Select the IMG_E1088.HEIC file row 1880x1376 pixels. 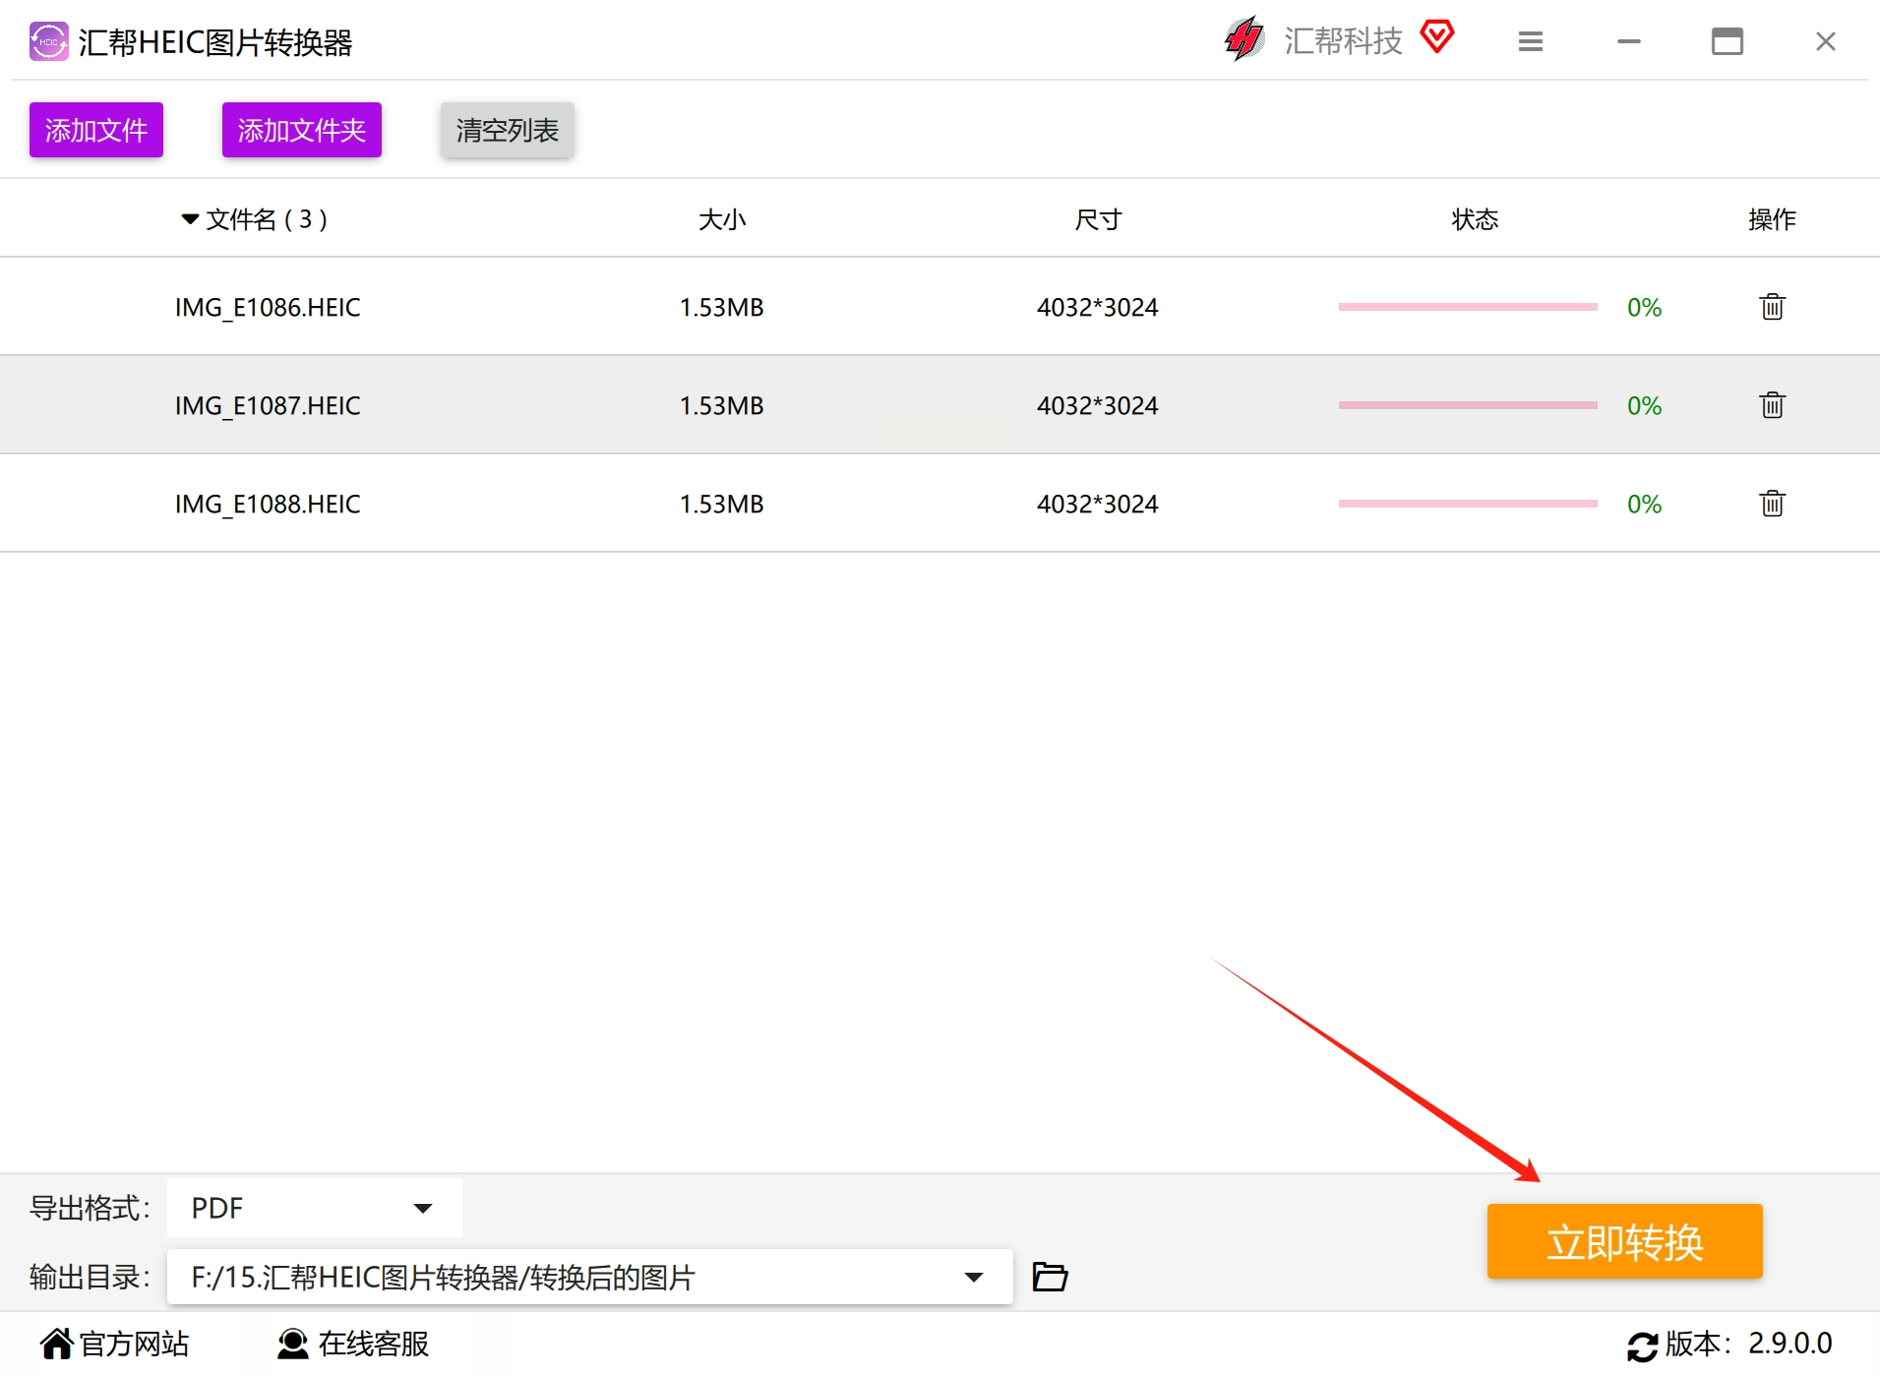pos(940,504)
